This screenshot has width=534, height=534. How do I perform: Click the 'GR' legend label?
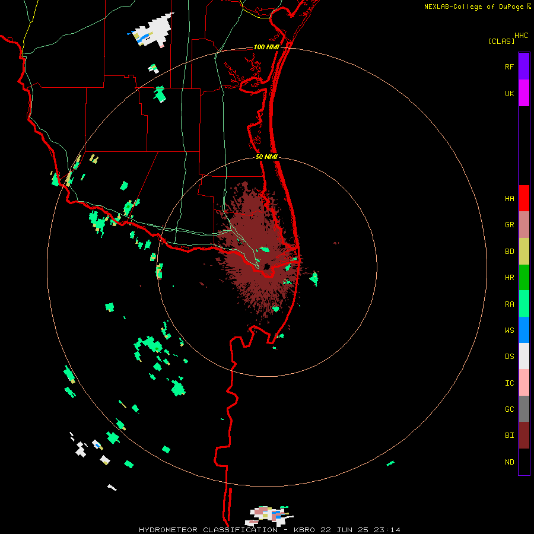[x=509, y=225]
